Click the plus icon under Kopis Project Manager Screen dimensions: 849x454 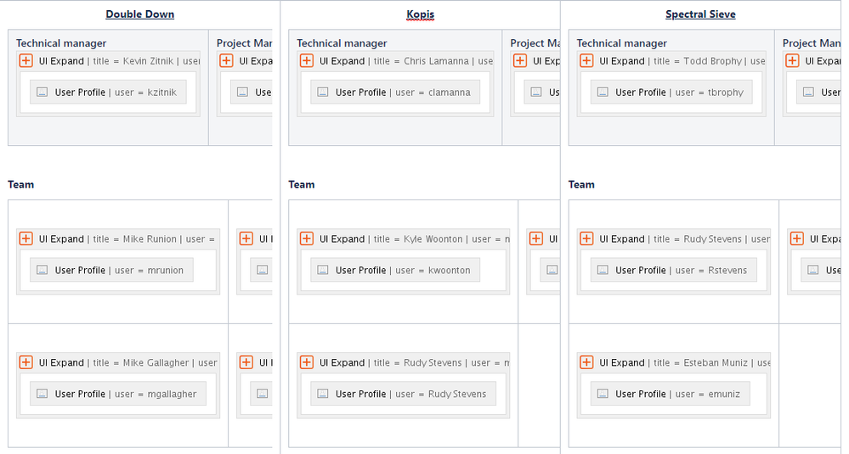tap(520, 60)
